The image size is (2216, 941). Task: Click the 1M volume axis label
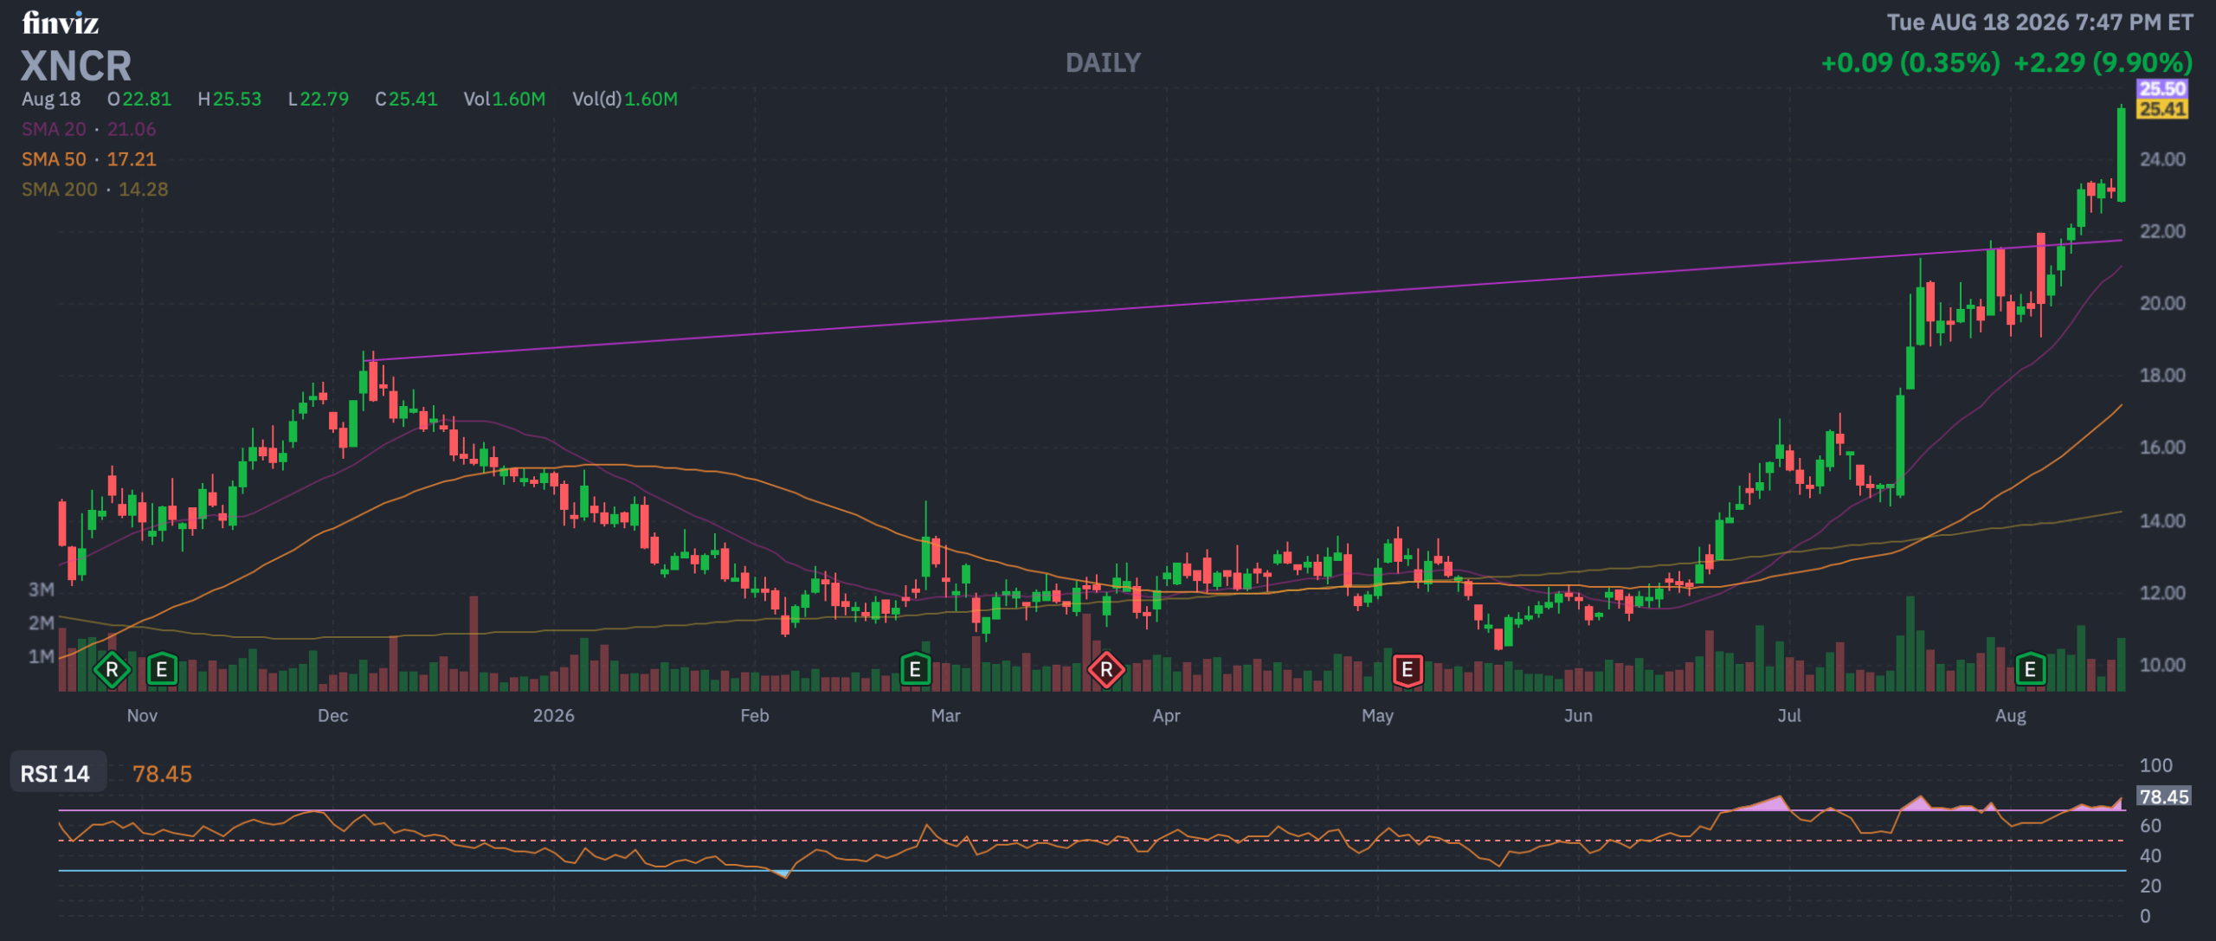coord(42,656)
